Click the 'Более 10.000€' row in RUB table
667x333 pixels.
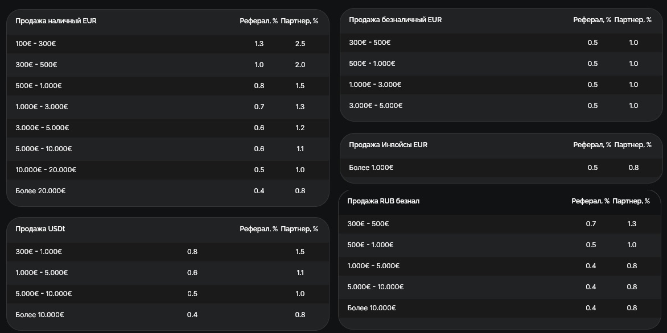[500, 308]
